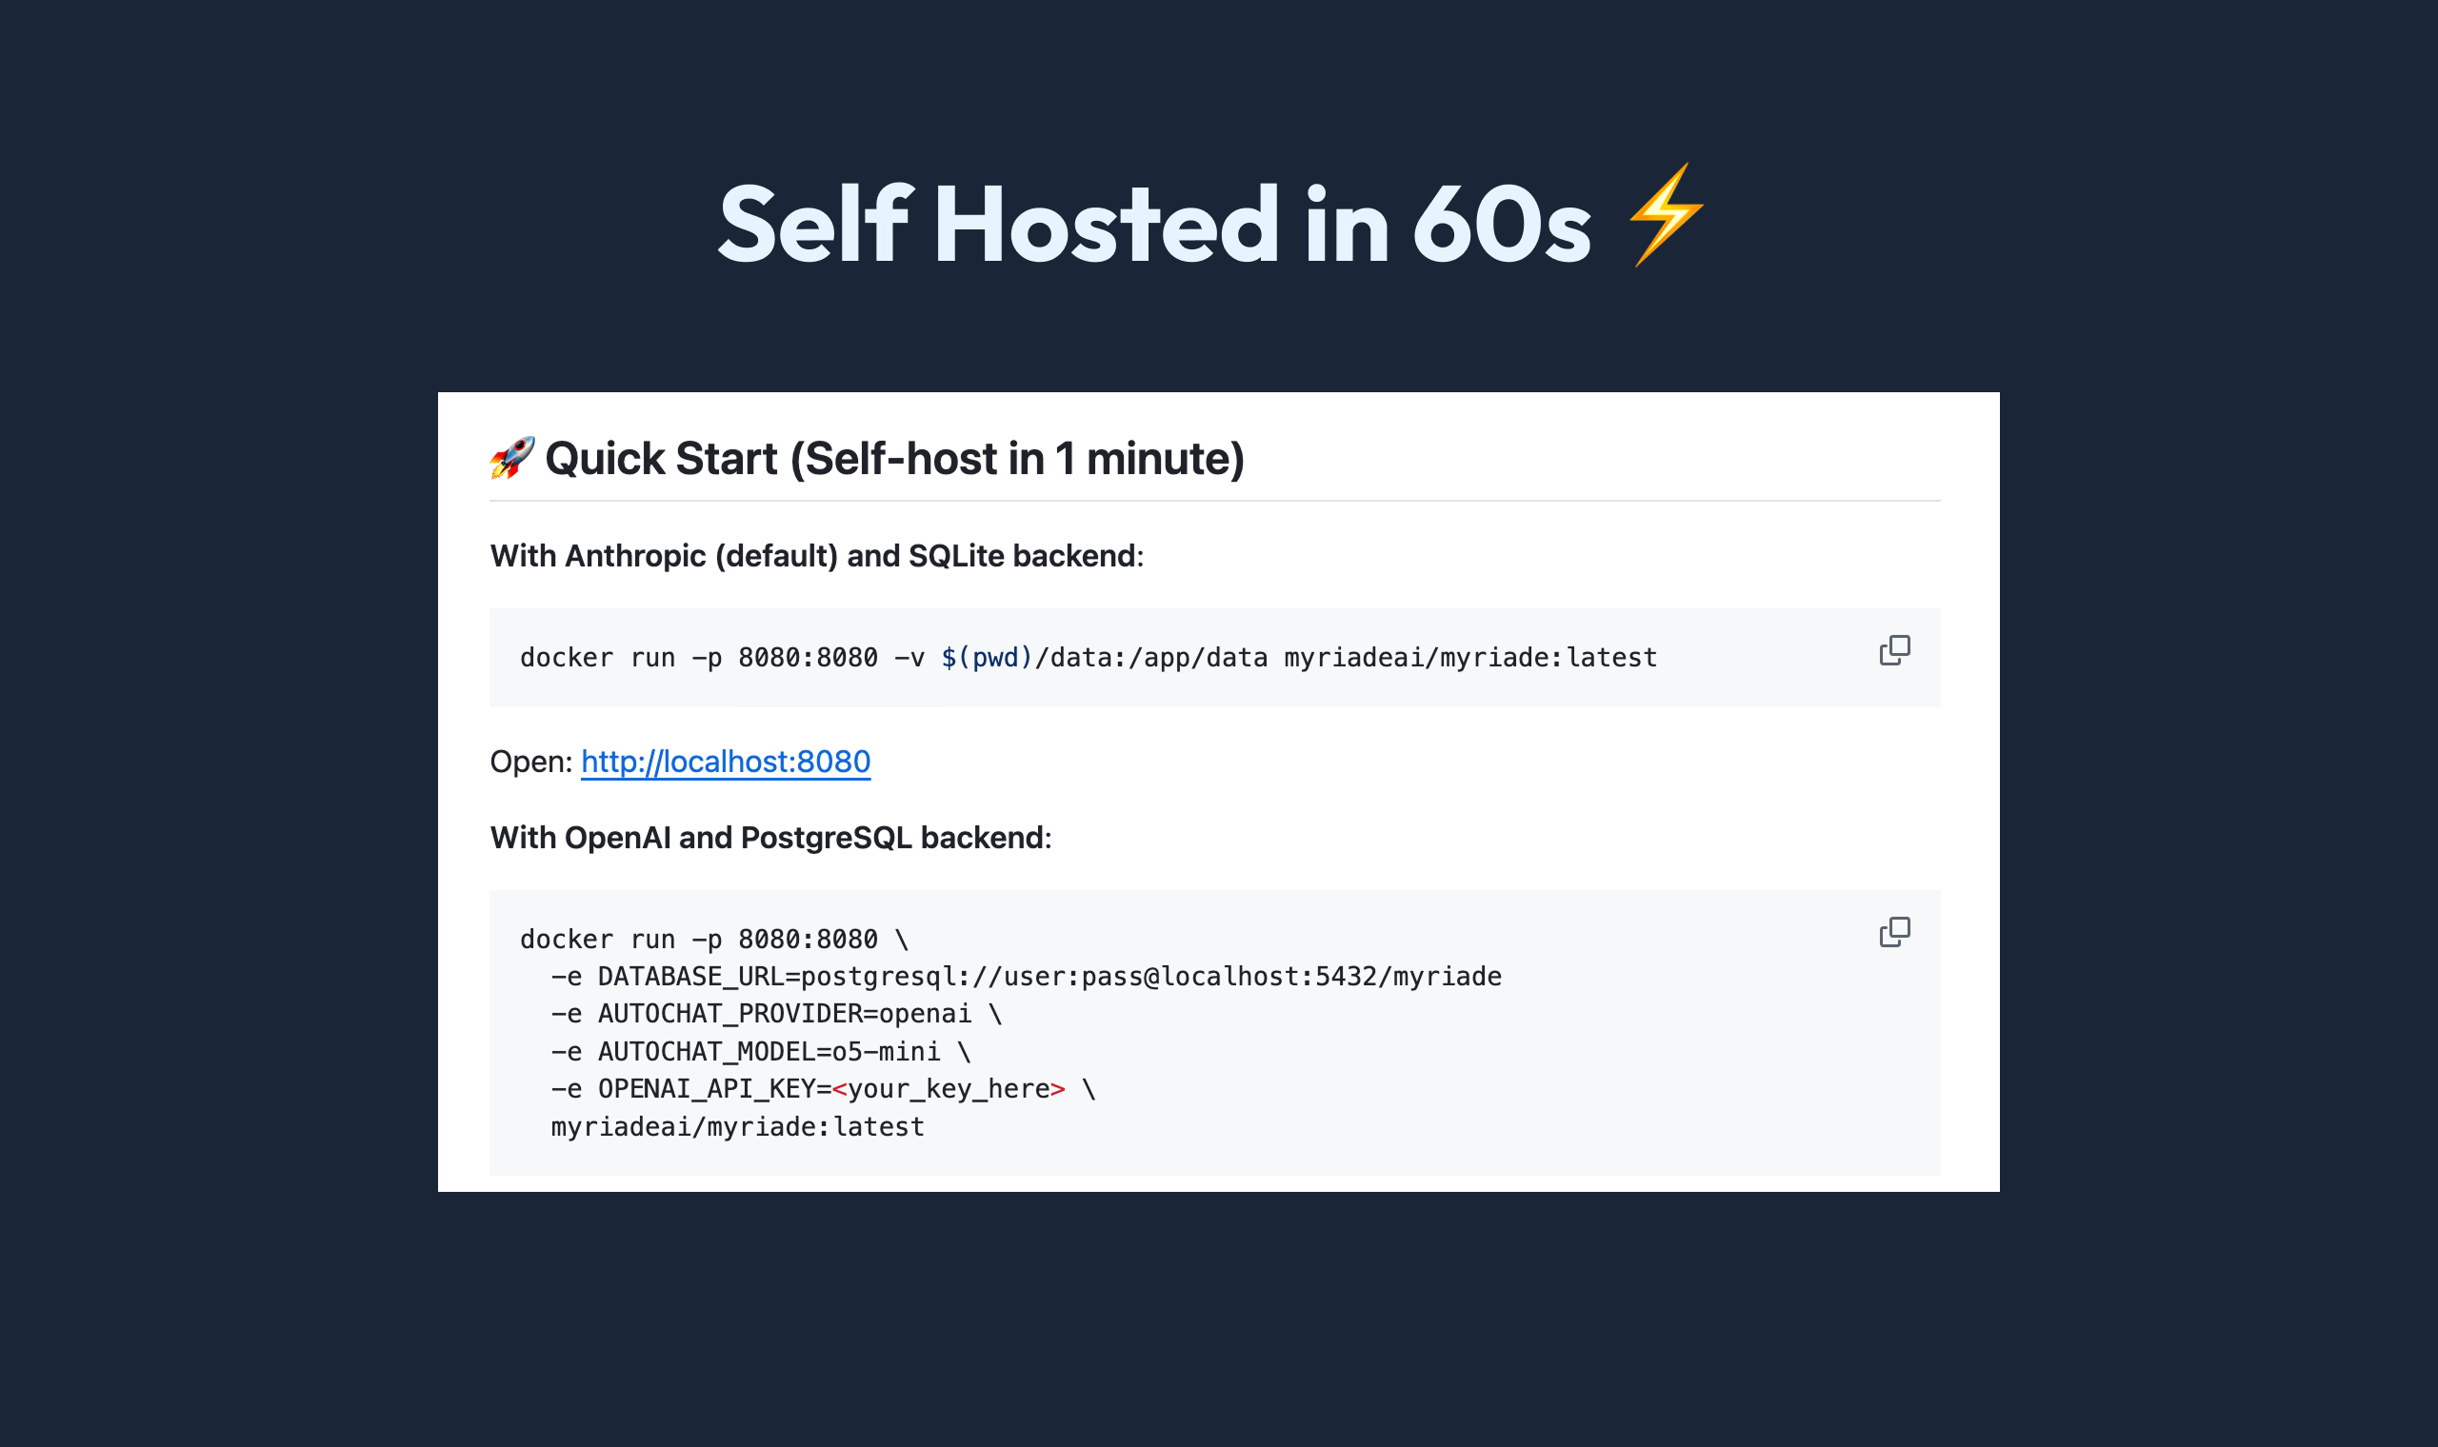The image size is (2438, 1447).
Task: Click myriadeai/myriade:latest in the first command
Action: click(1470, 658)
